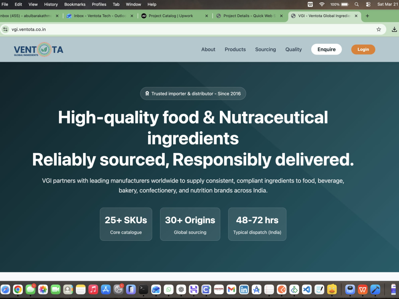Click the 30+ Origins stat card
Image resolution: width=399 pixels, height=299 pixels.
190,224
